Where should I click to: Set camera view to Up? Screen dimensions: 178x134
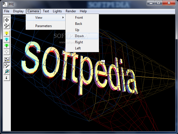82,30
